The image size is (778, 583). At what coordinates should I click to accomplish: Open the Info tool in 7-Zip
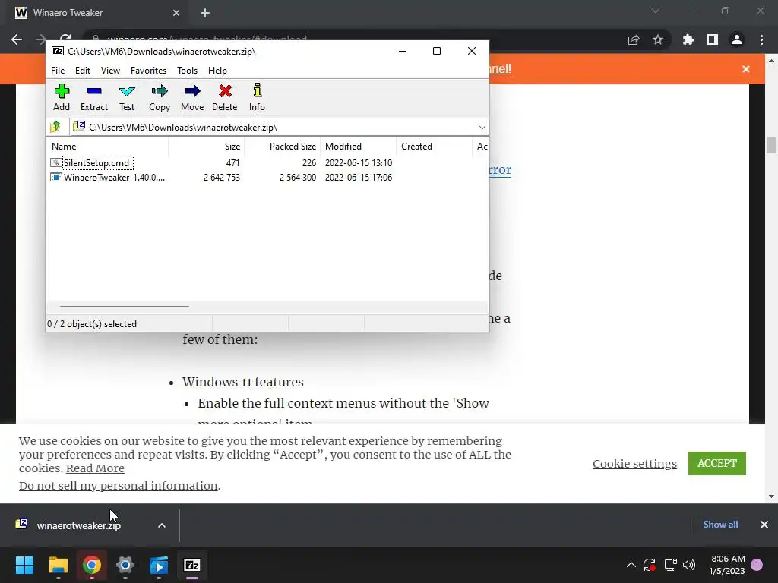tap(257, 98)
